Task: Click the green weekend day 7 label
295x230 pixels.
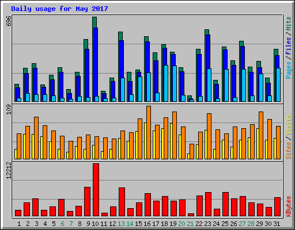Action: point(71,224)
